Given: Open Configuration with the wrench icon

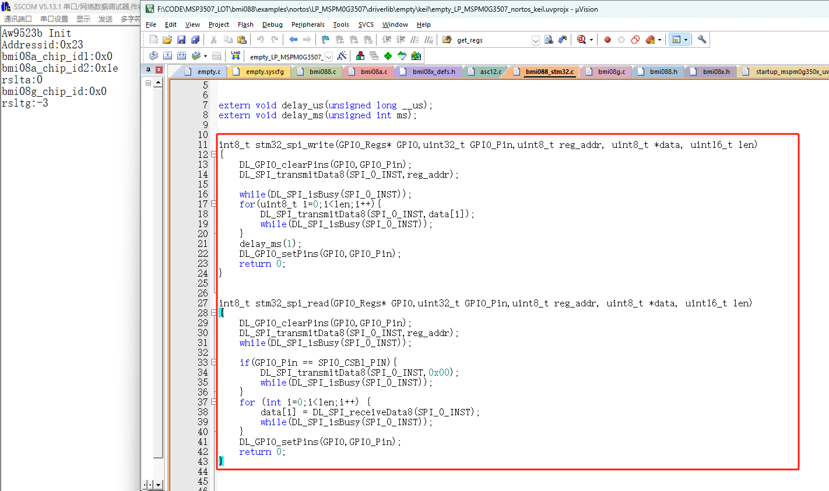Looking at the screenshot, I should (x=702, y=40).
